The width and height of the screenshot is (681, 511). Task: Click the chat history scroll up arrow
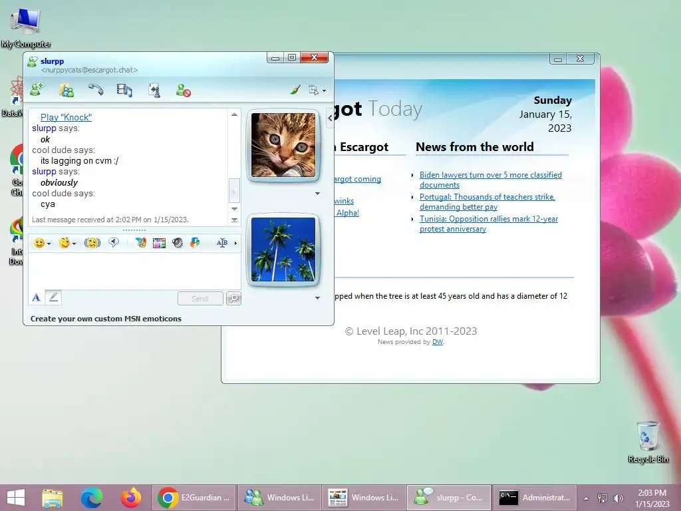coord(235,114)
